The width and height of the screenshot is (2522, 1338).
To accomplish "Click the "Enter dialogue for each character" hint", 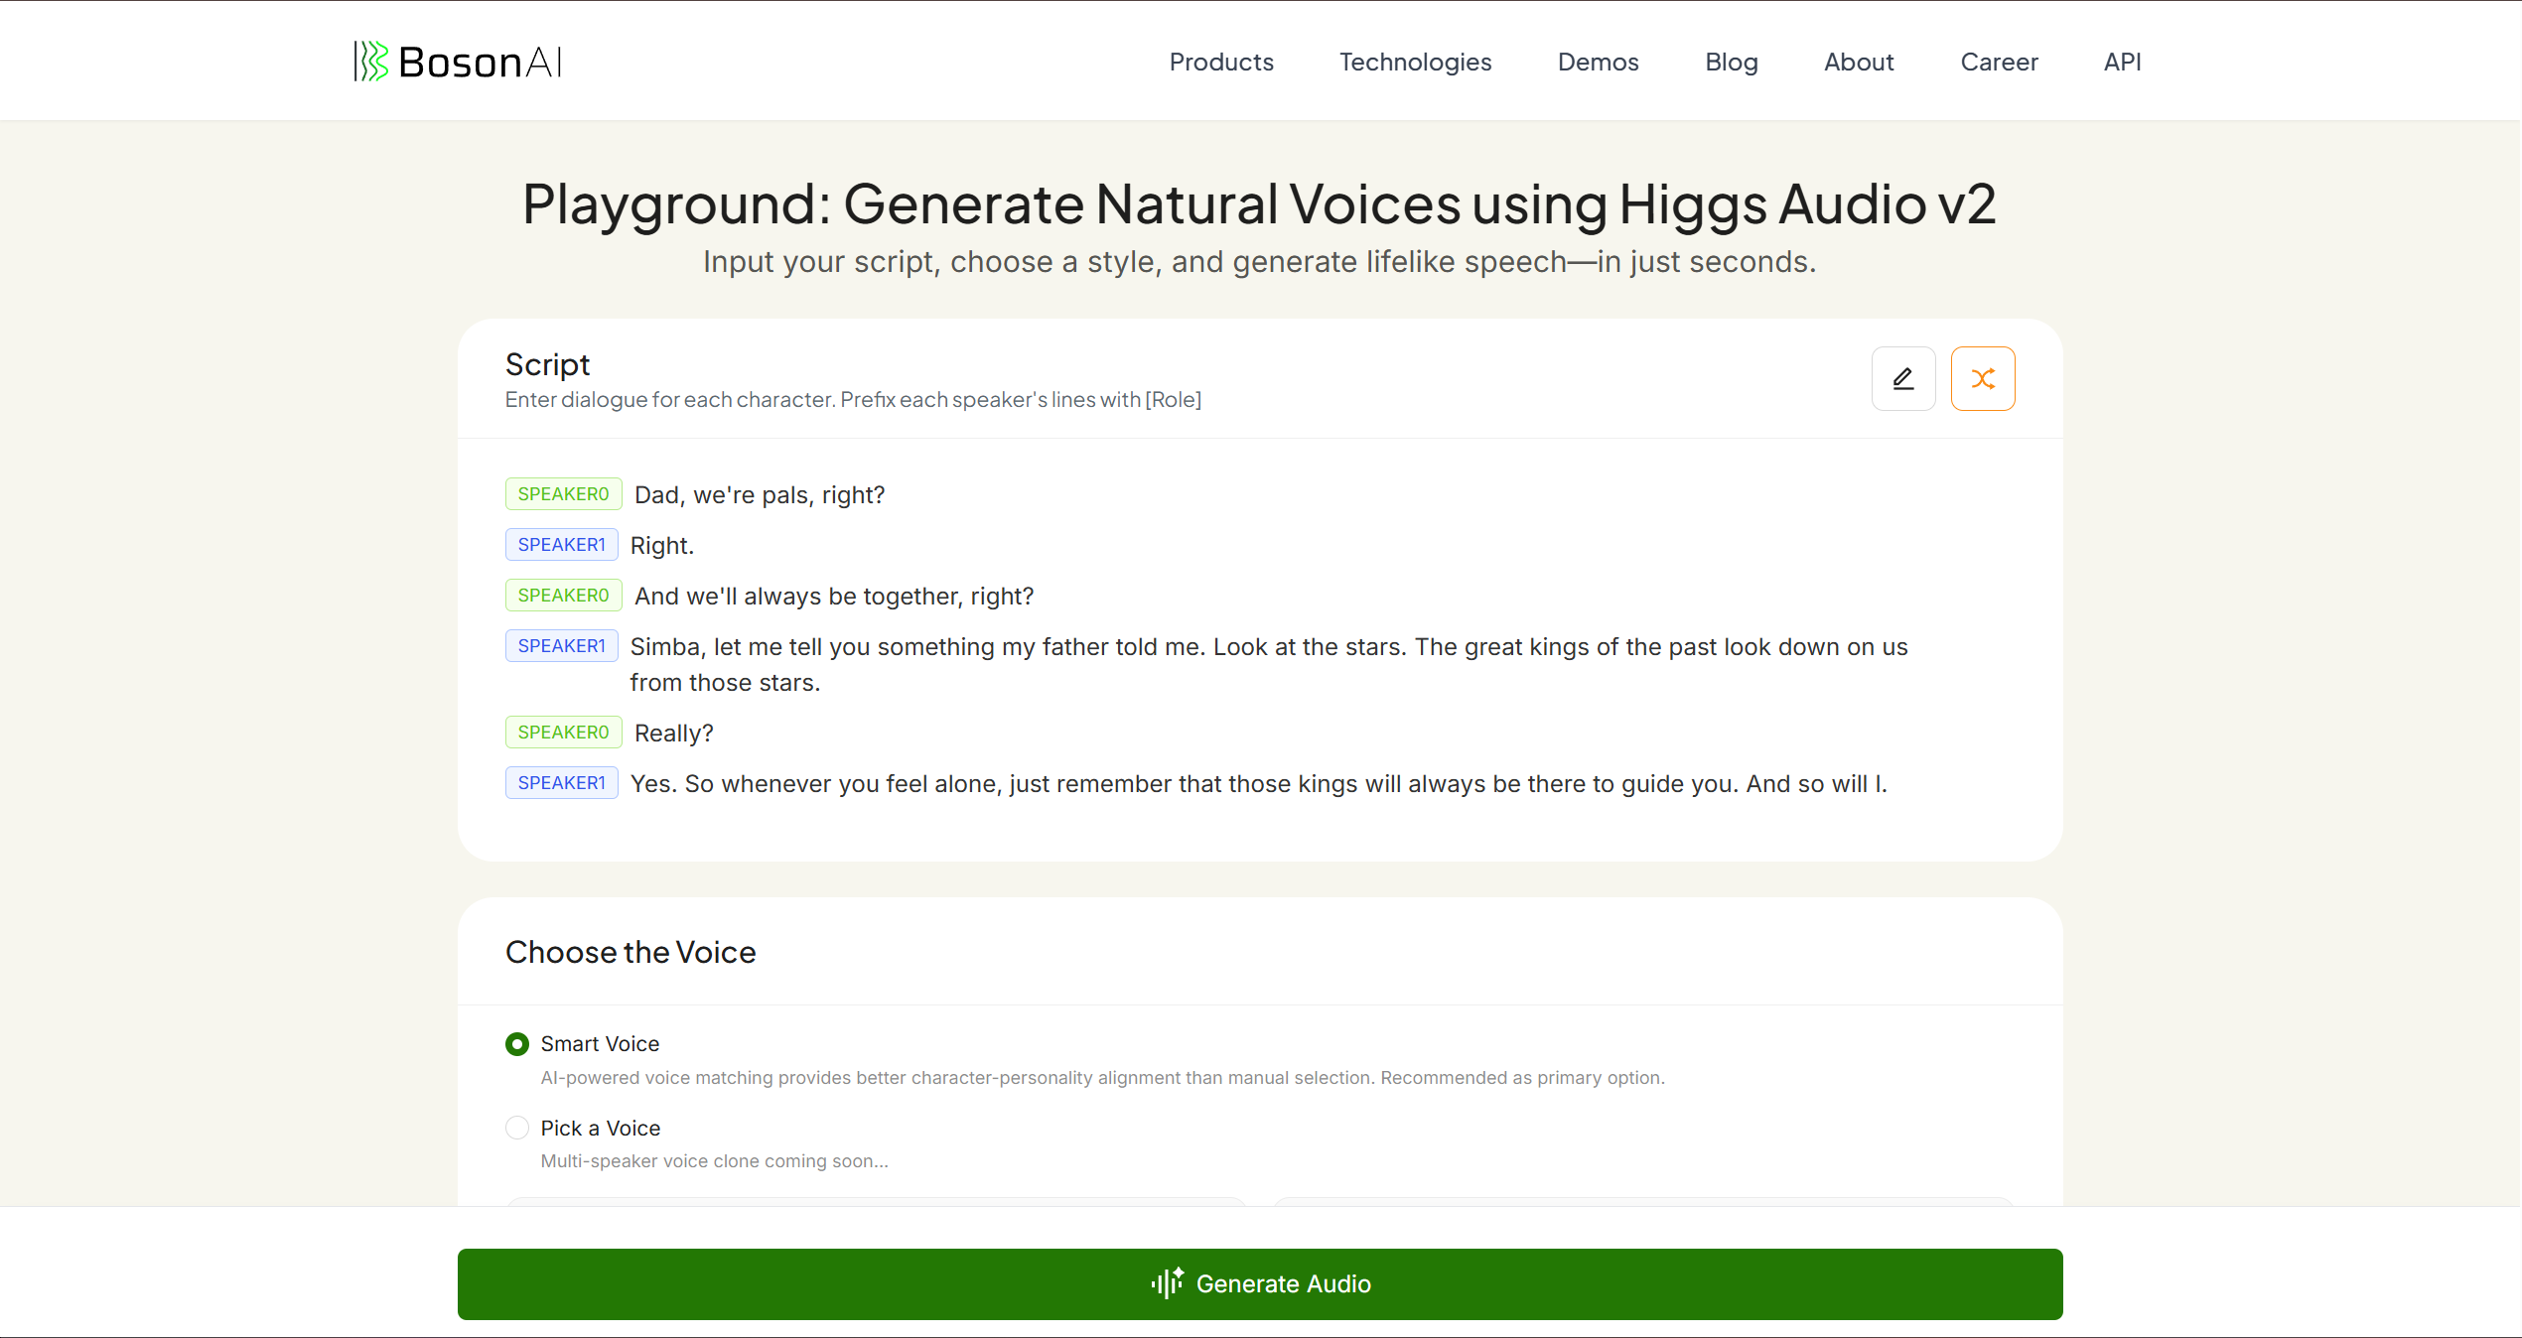I will click(x=853, y=400).
